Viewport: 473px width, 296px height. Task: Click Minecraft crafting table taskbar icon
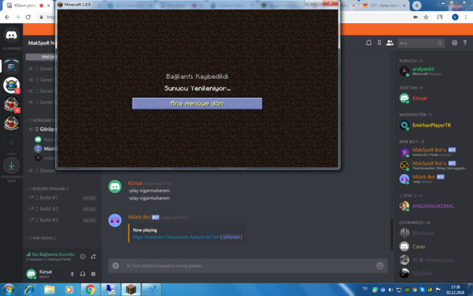(131, 290)
